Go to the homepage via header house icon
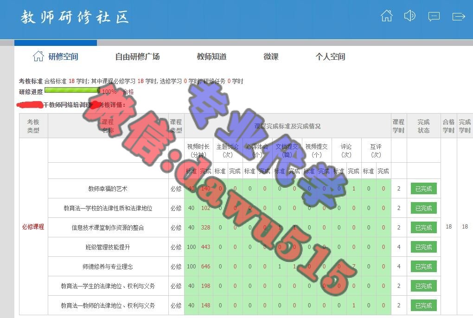Screen dimensions: 473x318 click(386, 16)
